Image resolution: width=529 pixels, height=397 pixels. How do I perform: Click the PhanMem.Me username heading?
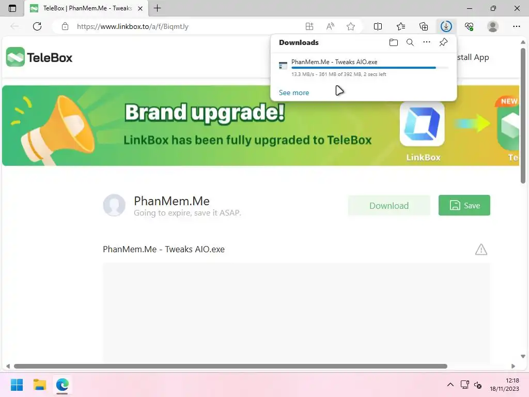[x=172, y=201]
